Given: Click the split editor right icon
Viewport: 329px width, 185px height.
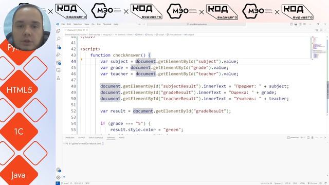Looking at the screenshot, I should tap(321, 30).
